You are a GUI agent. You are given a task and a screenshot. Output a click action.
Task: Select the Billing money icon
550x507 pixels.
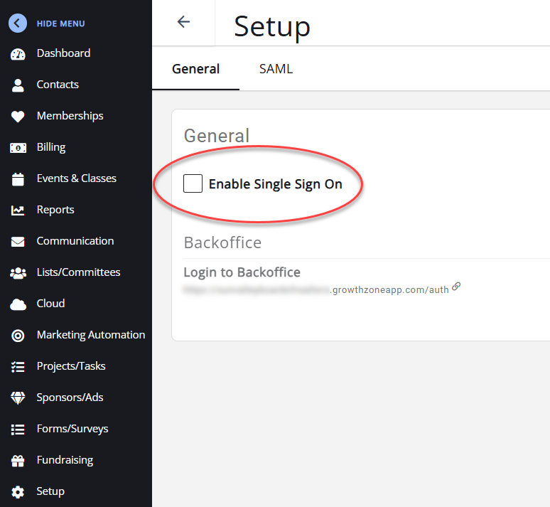[x=18, y=148]
